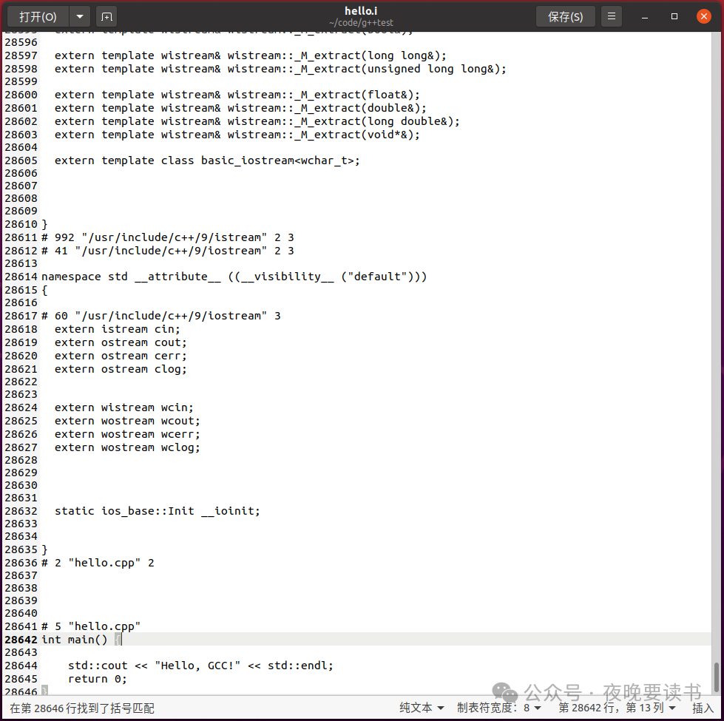Click the '# 5 "hello.cpp"' line

pyautogui.click(x=91, y=626)
